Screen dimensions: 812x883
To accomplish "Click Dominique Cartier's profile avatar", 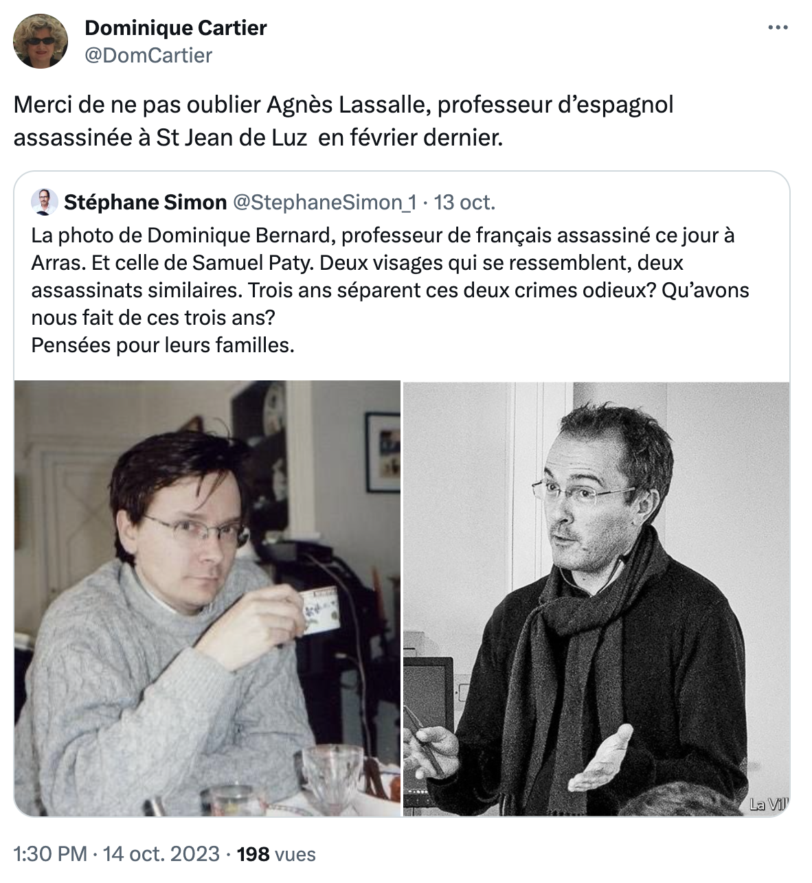I will pos(41,41).
